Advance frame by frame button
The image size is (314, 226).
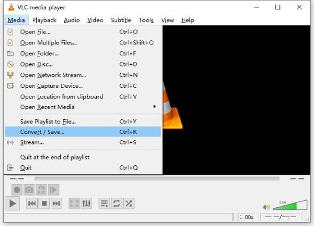click(53, 189)
